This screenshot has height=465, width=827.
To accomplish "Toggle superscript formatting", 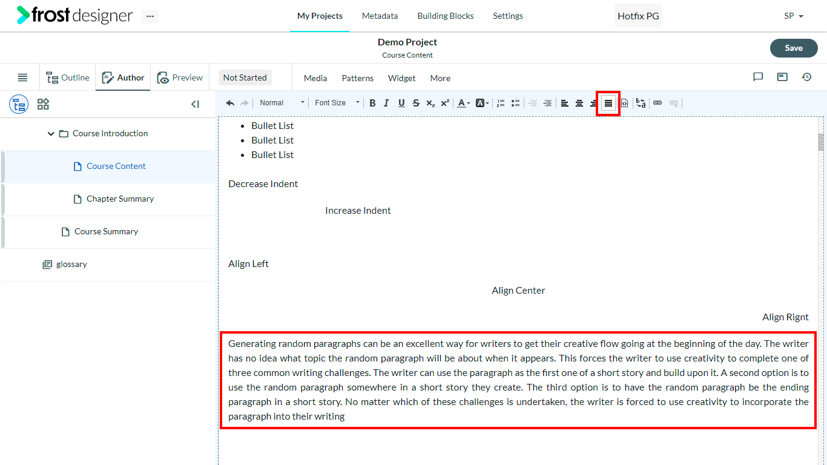I will click(x=445, y=103).
